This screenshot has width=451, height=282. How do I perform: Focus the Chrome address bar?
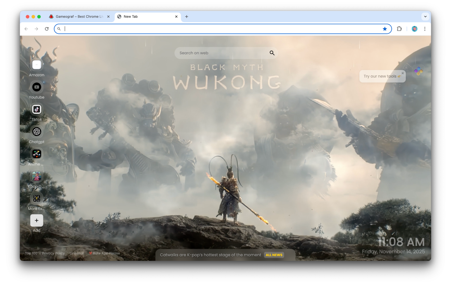223,29
